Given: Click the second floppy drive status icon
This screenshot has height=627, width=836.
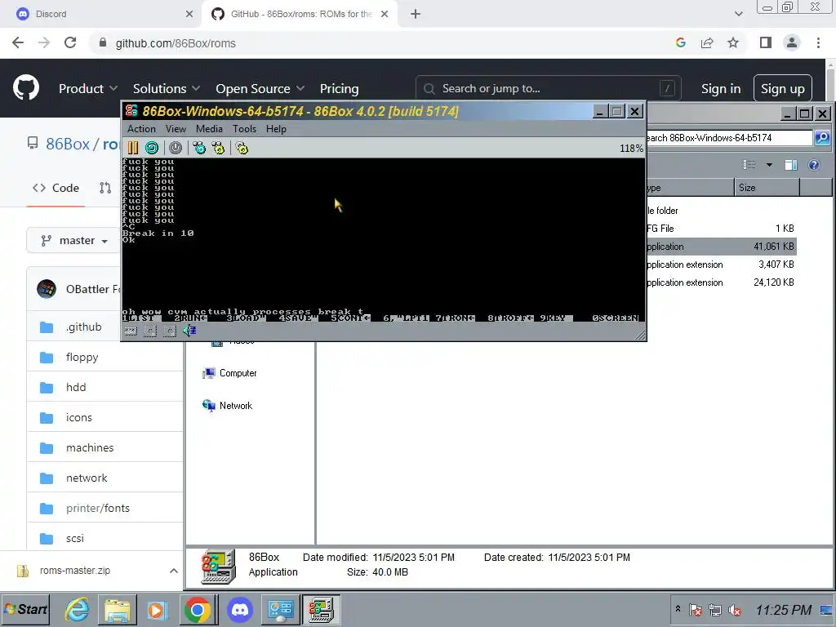Looking at the screenshot, I should (170, 331).
